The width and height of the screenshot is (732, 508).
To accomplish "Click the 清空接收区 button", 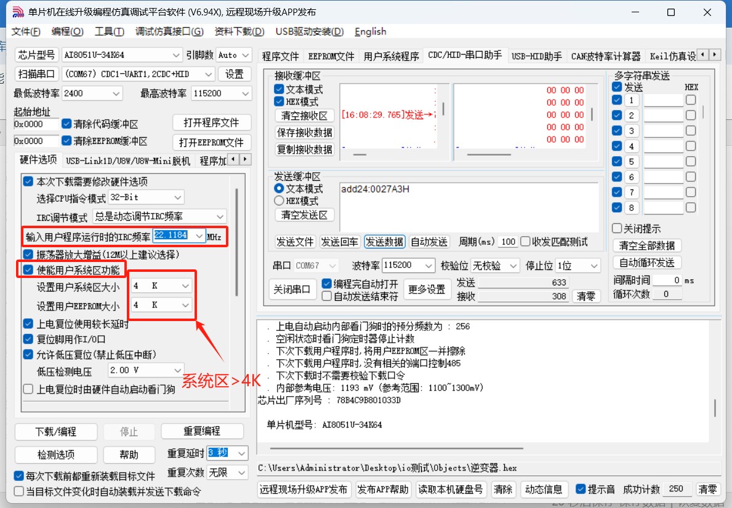I will (304, 116).
